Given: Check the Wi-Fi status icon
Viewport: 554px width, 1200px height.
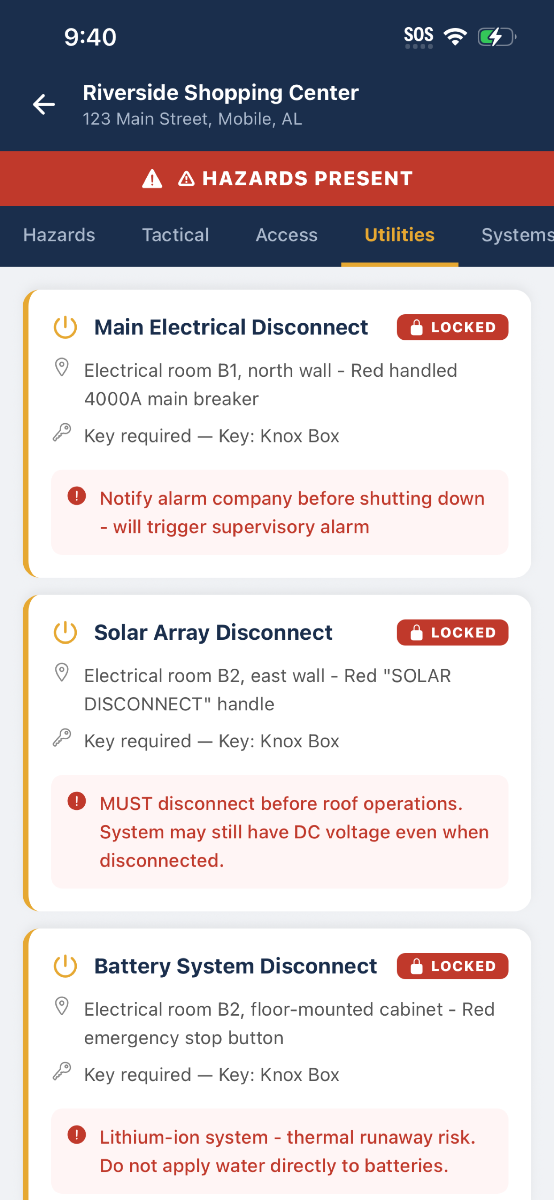Looking at the screenshot, I should point(455,36).
